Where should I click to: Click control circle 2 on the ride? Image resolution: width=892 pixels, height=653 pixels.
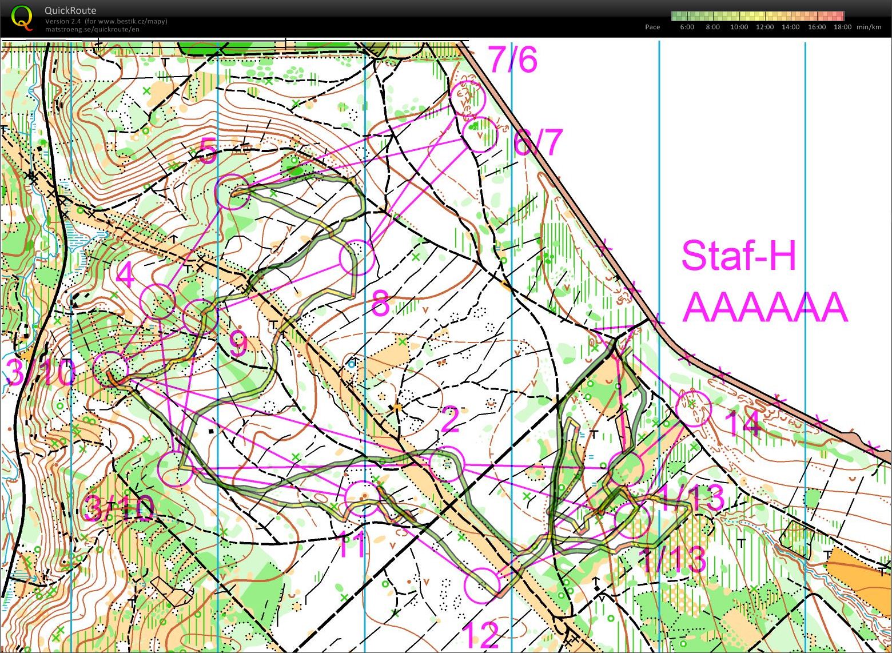coord(447,464)
